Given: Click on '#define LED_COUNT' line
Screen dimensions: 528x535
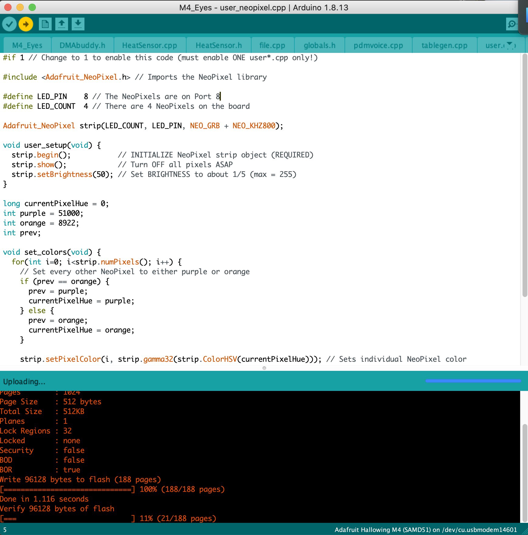Looking at the screenshot, I should click(x=126, y=106).
